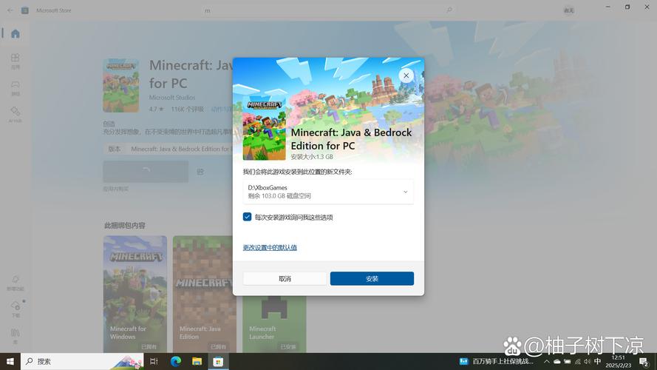
Task: Open the Minecraft for Windows bundle card
Action: [x=135, y=294]
